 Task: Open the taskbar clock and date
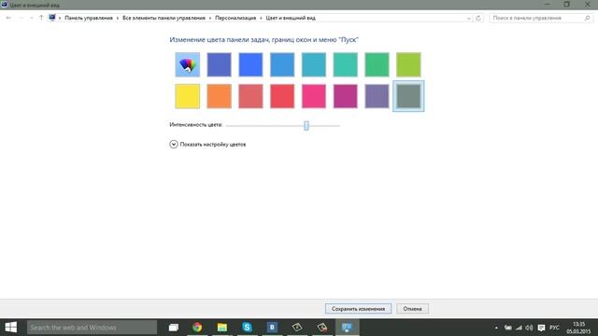578,328
